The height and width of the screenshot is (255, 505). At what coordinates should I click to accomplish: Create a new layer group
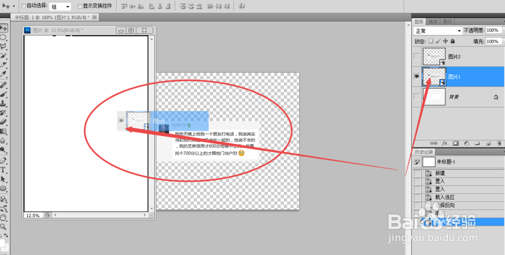(x=477, y=143)
